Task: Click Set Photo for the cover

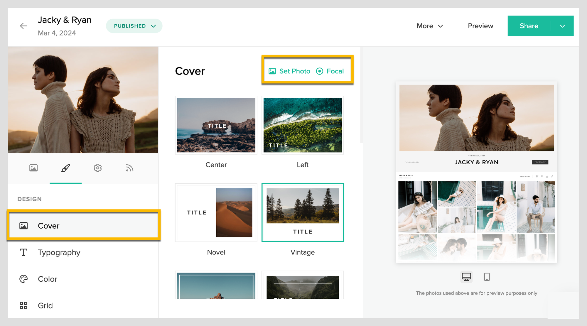Action: [x=289, y=71]
